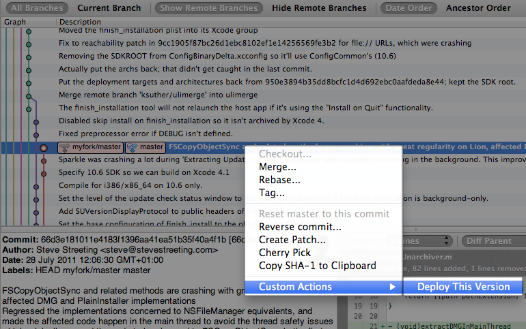Expand the Custom Actions submenu arrow
This screenshot has width=526, height=329.
pyautogui.click(x=392, y=287)
